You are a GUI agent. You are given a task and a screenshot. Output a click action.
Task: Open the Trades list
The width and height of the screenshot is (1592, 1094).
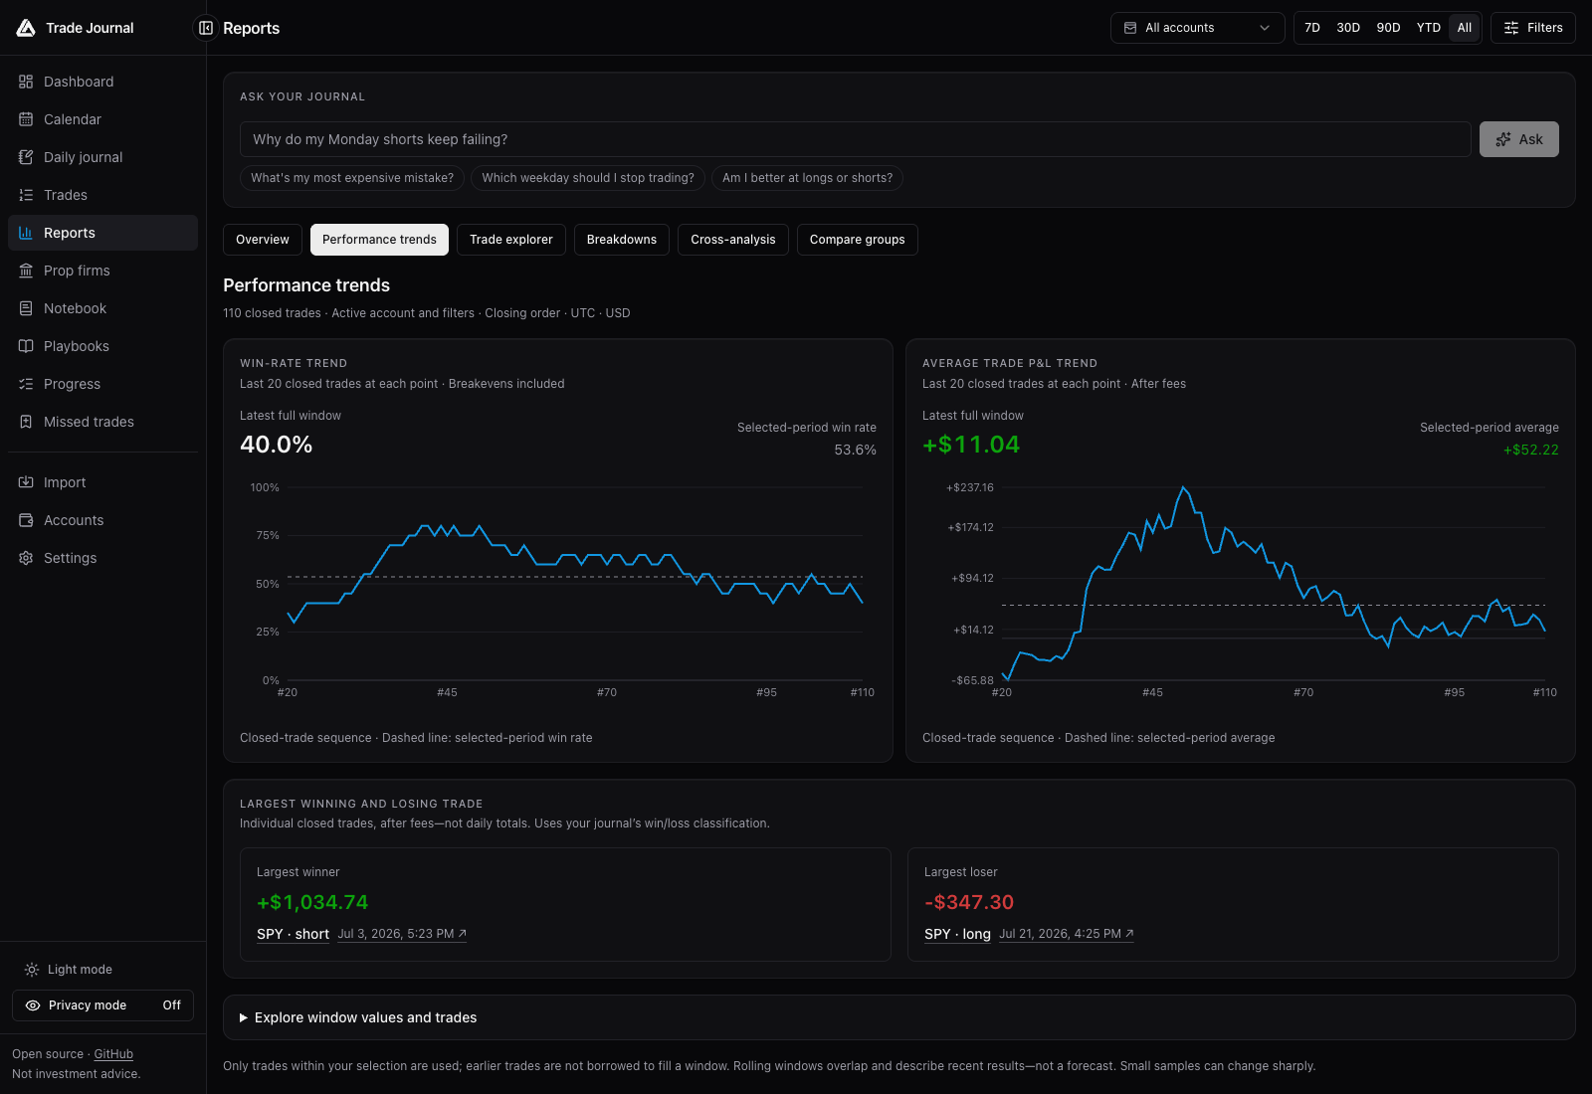click(x=102, y=195)
